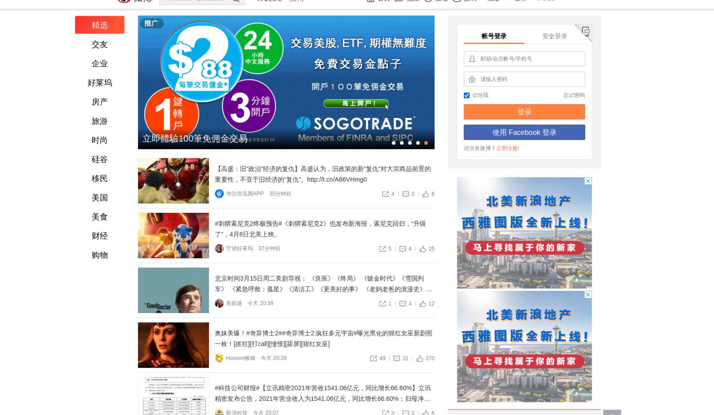
Task: Click green 馬上開戶 banner button
Action: coord(356,103)
